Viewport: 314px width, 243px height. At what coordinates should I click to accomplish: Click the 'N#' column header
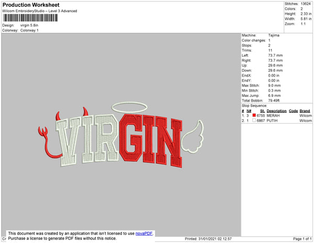[249, 111]
